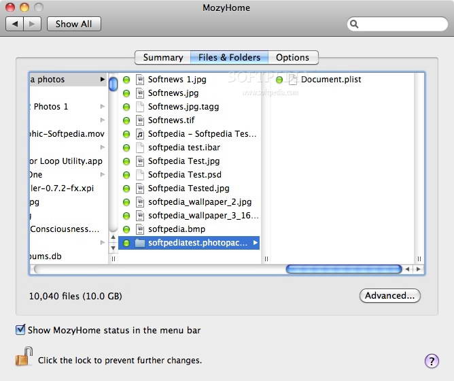Click the blank file icon of softpedia test.ibar
The width and height of the screenshot is (454, 381).
(x=140, y=148)
